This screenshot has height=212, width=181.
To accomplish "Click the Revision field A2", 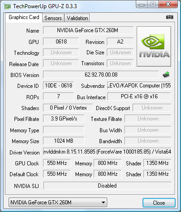I will pos(120,42).
